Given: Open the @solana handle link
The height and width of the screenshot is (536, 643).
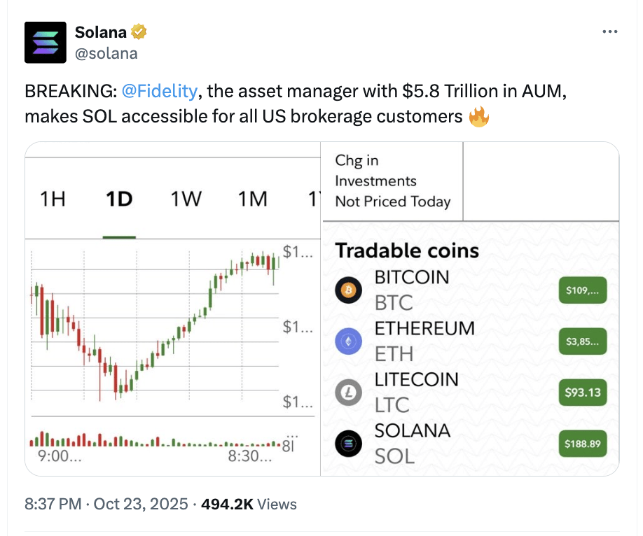Looking at the screenshot, I should point(106,53).
